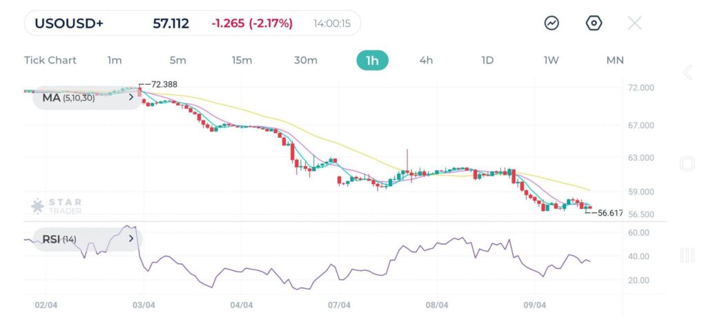Image resolution: width=707 pixels, height=326 pixels.
Task: Switch chart to 4h timeframe
Action: (426, 61)
